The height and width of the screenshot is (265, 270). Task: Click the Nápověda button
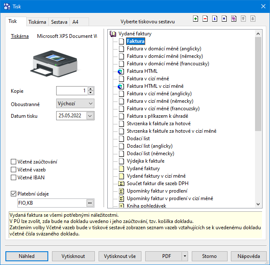(x=249, y=256)
